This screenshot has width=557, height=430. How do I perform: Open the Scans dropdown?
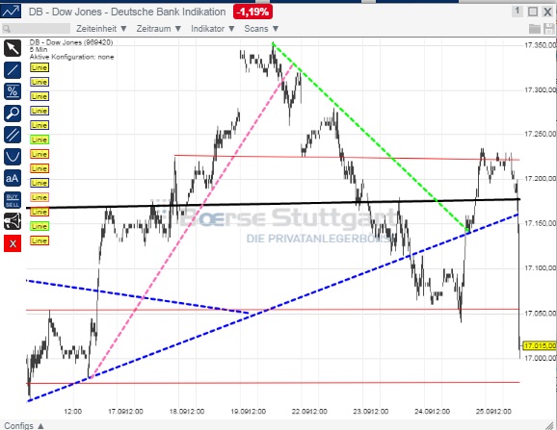point(261,29)
